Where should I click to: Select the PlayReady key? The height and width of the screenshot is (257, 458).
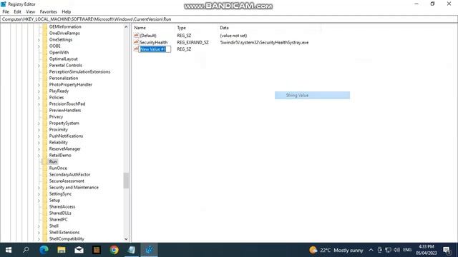click(59, 91)
